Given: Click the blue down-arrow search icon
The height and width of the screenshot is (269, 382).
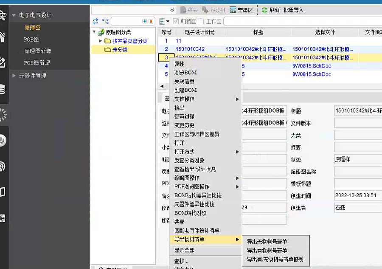Looking at the screenshot, I should click(145, 21).
